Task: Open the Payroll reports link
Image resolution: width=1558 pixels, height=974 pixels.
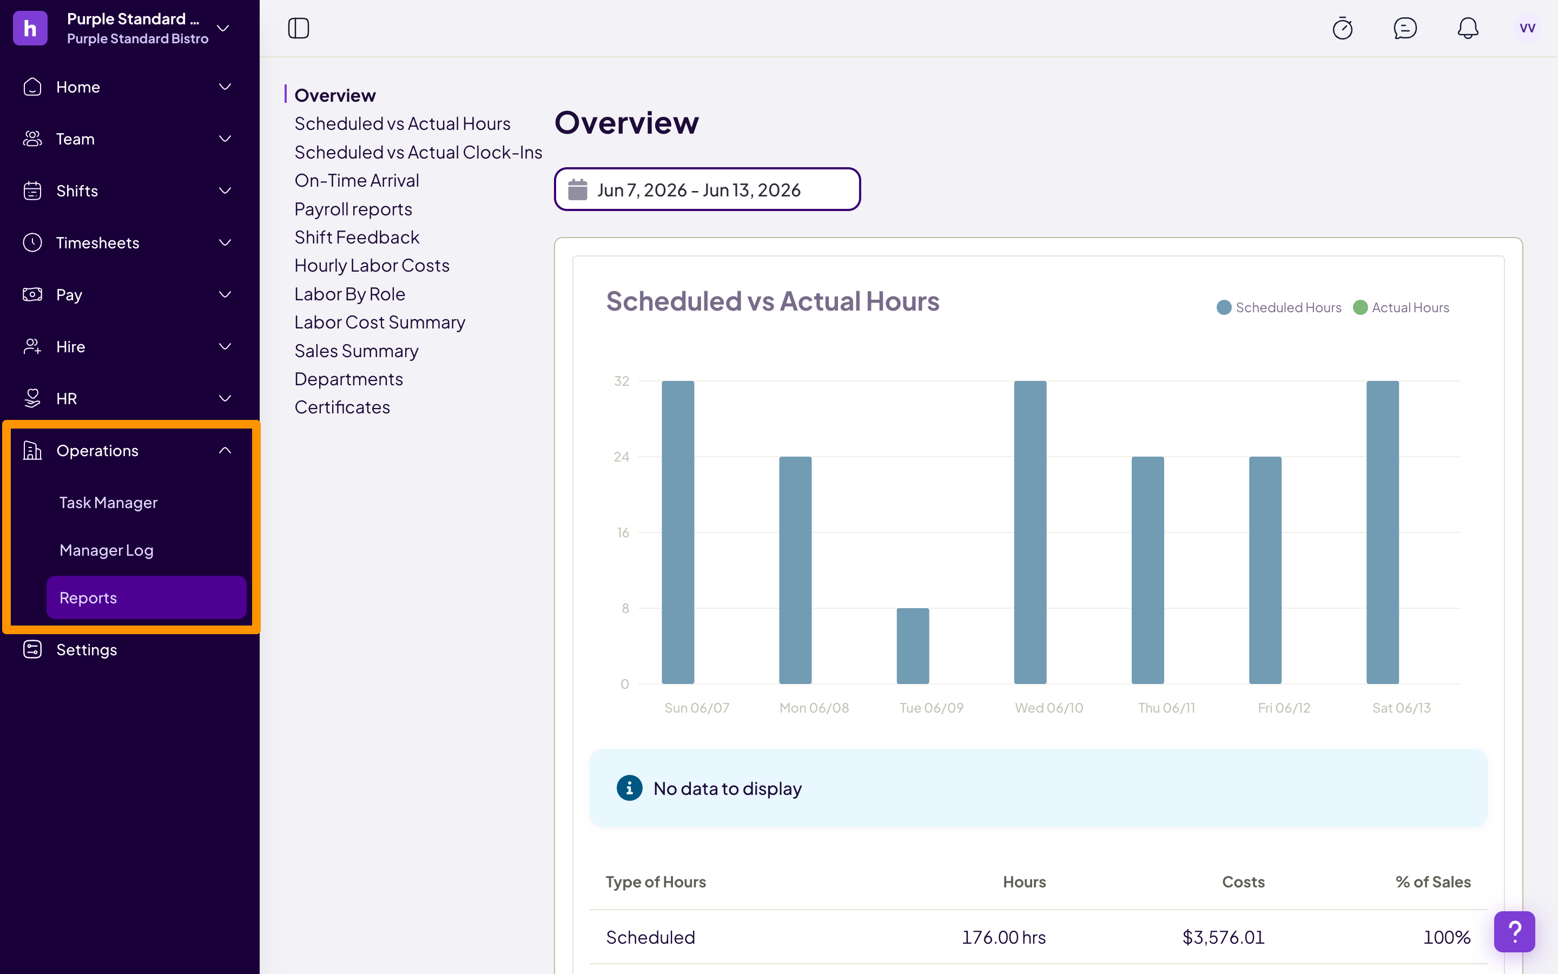Action: point(353,209)
